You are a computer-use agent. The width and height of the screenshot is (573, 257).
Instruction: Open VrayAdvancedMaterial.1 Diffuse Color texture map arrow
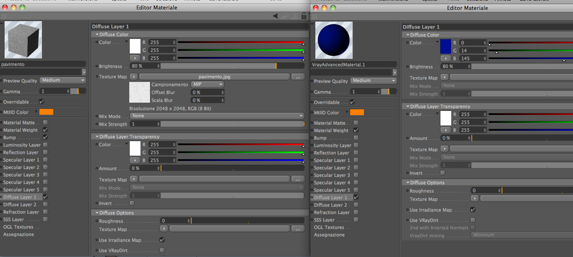coord(445,77)
